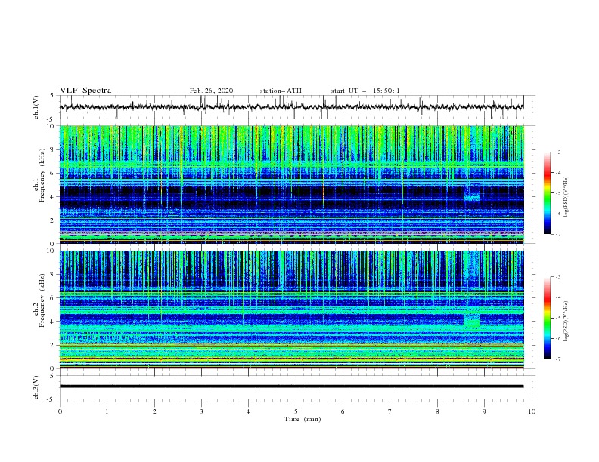This screenshot has height=462, width=599.
Task: Click the "ch.3(V)" axis label
Action: point(36,387)
